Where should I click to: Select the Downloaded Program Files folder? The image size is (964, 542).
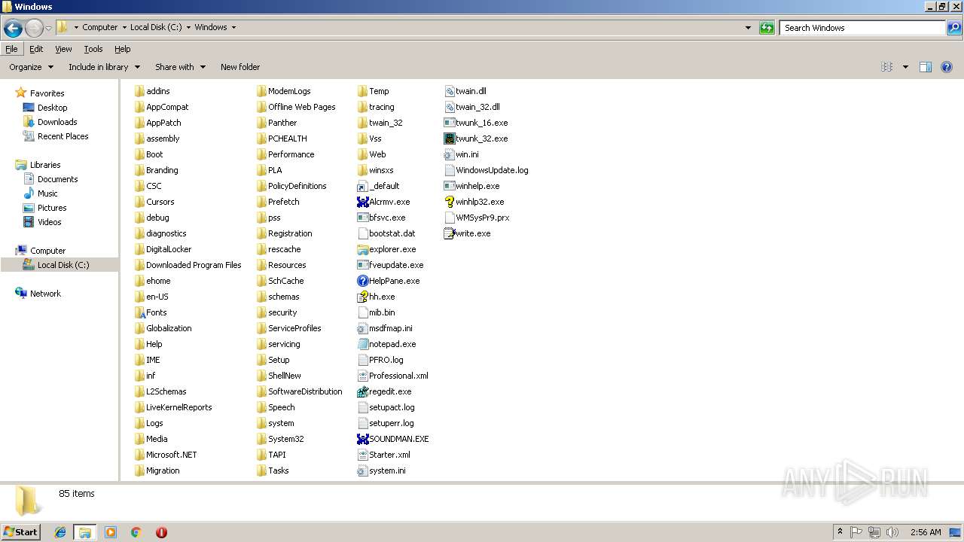click(188, 265)
